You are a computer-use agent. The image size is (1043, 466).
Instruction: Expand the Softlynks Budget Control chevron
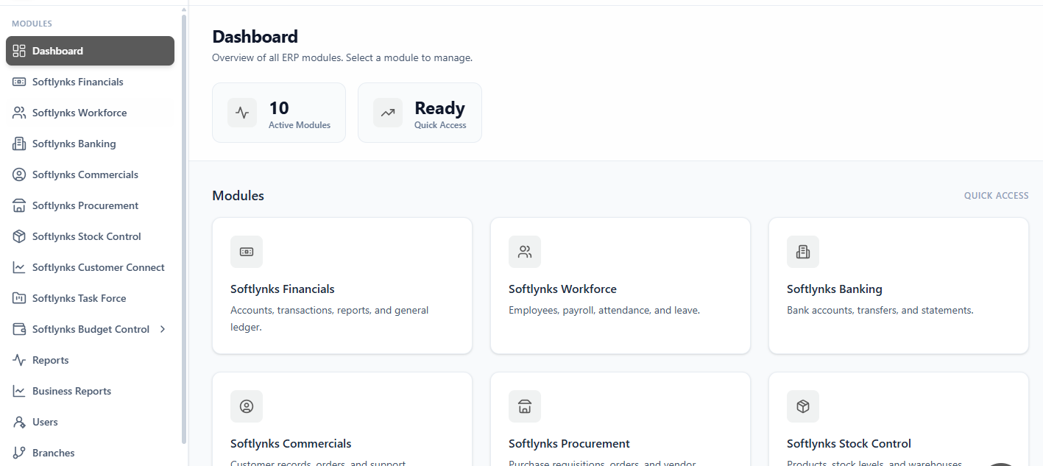pos(163,329)
